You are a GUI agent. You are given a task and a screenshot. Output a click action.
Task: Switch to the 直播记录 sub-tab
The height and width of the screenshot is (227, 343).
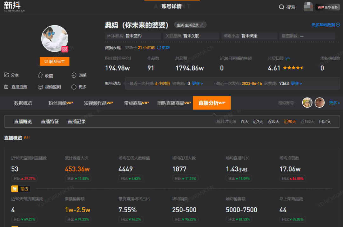click(77, 122)
